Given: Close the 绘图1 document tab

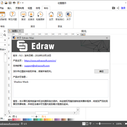Looking at the screenshot, I should [x=20, y=31].
